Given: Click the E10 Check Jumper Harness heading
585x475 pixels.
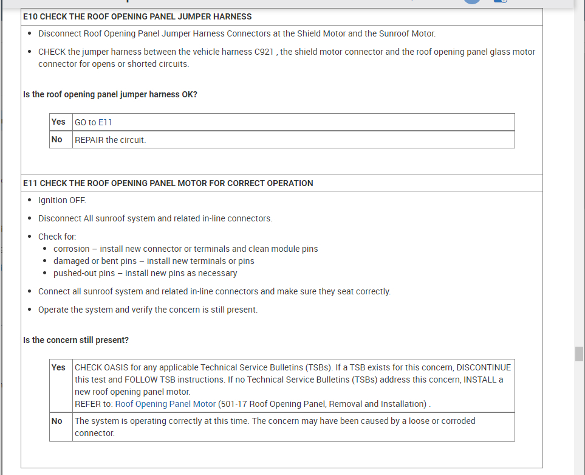Looking at the screenshot, I should point(137,16).
